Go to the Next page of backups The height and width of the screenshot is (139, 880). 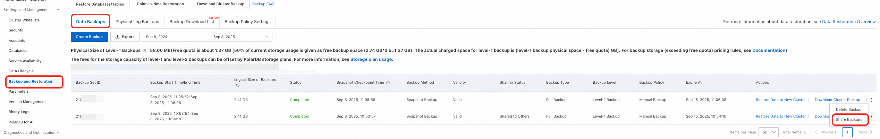point(865,132)
